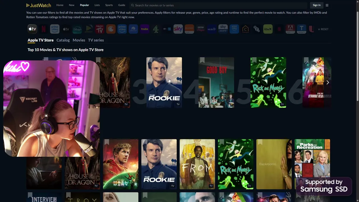Open the Lists nav item
The height and width of the screenshot is (202, 359).
click(97, 5)
